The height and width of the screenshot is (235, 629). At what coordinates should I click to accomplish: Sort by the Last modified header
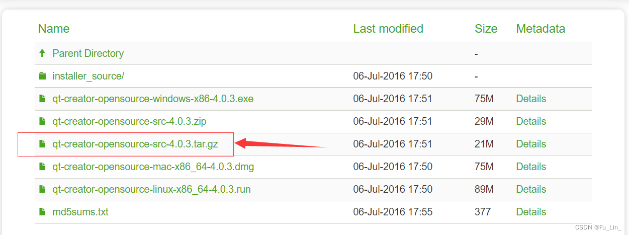tap(388, 29)
